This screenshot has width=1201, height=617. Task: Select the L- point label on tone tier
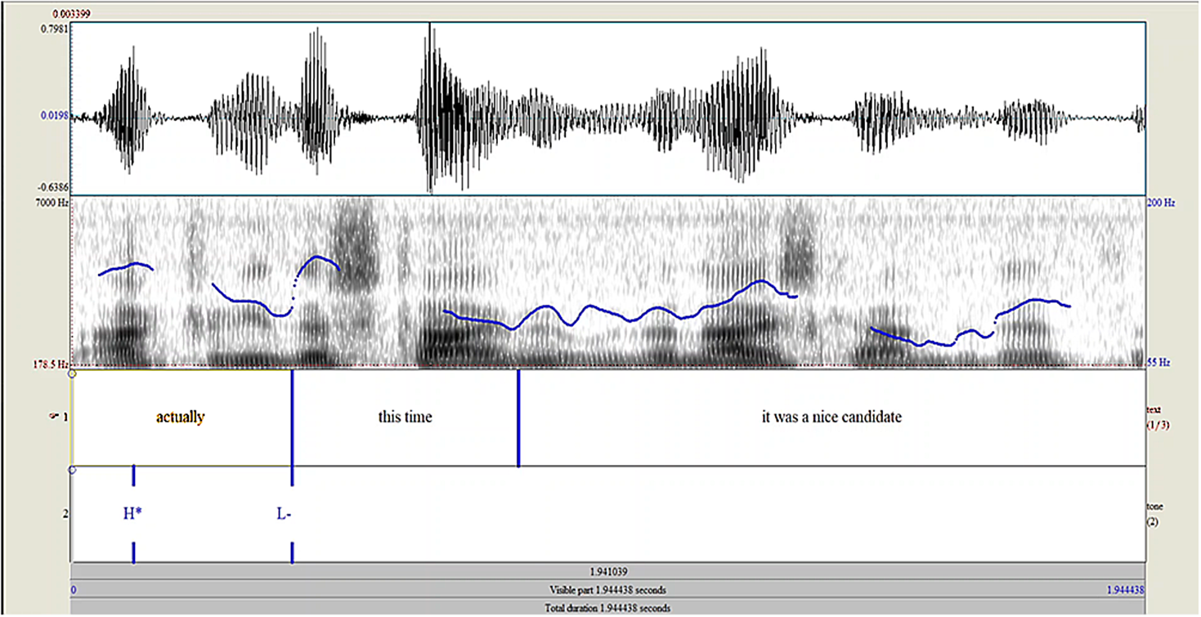[x=285, y=514]
